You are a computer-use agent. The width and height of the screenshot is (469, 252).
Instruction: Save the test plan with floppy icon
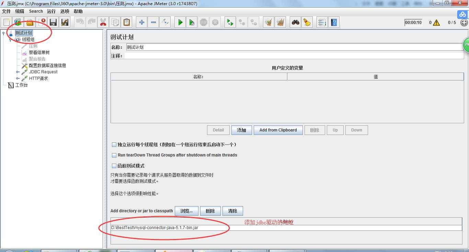(x=53, y=23)
